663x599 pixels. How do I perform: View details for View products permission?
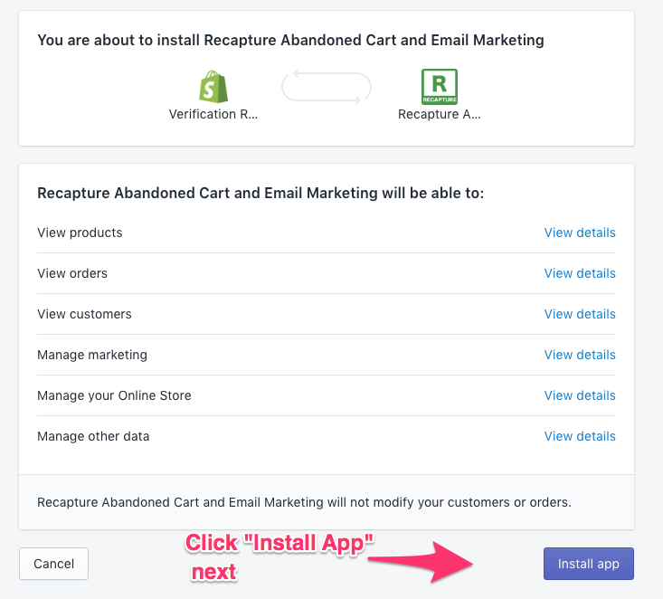pos(580,233)
